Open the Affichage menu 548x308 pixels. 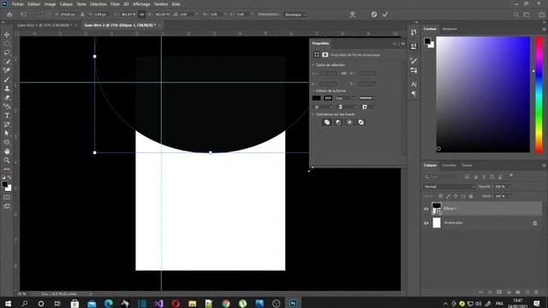point(141,4)
